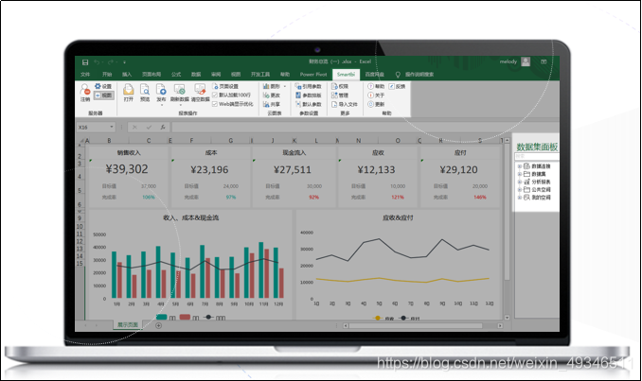Toggle the 视图 view button
This screenshot has width=642, height=381.
103,95
